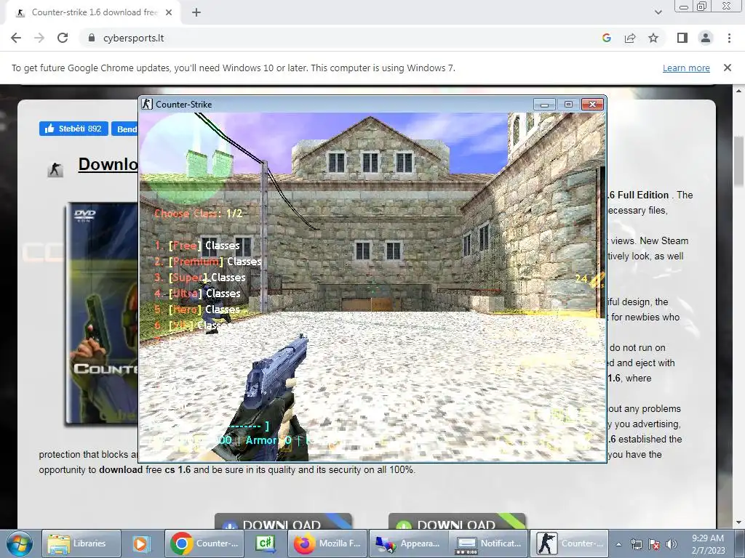The height and width of the screenshot is (558, 745).
Task: Click the Learn more link
Action: click(x=686, y=68)
